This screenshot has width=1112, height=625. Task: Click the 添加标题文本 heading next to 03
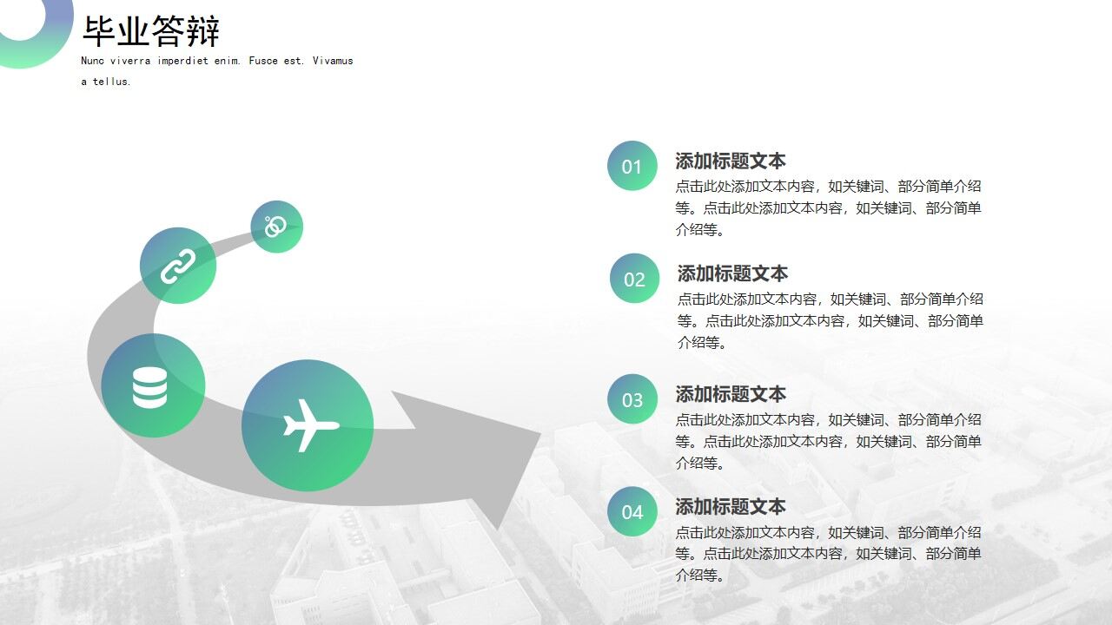coord(730,394)
